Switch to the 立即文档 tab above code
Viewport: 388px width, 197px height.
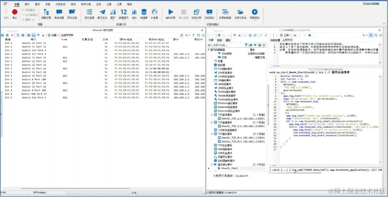287,40
